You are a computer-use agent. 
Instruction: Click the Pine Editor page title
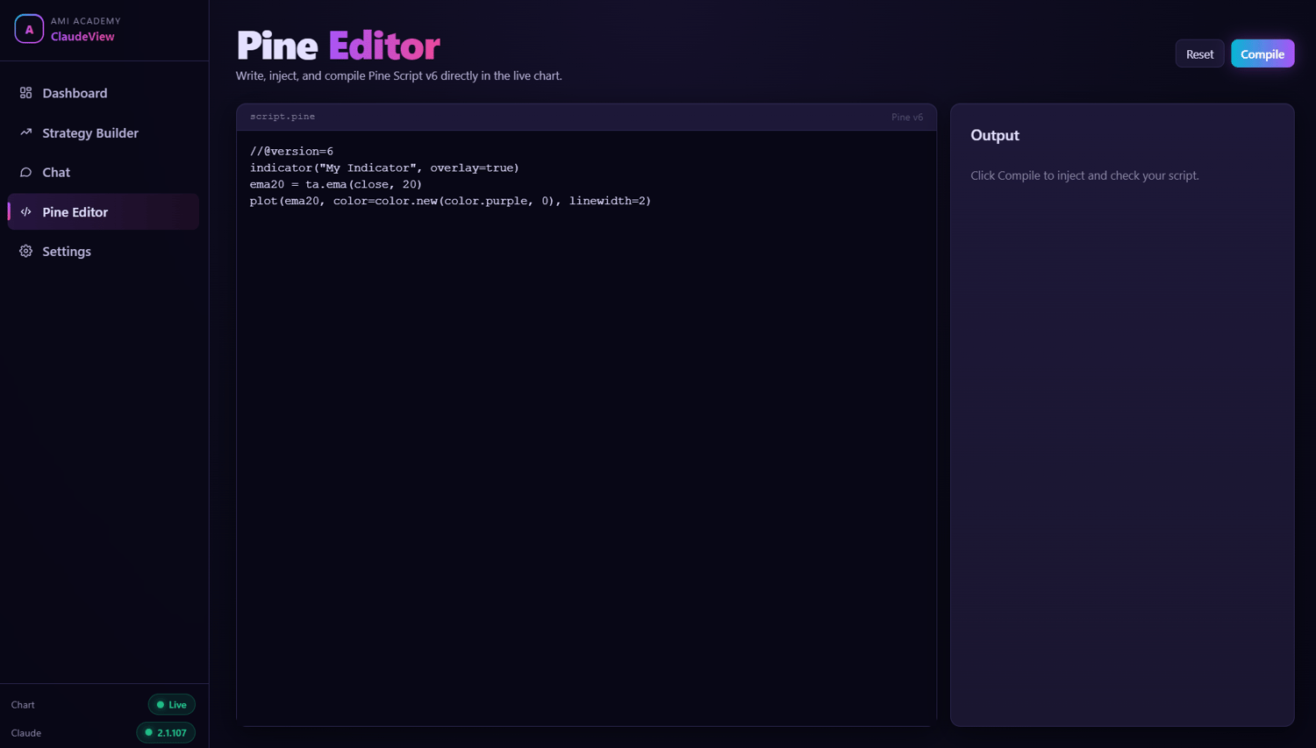click(338, 46)
